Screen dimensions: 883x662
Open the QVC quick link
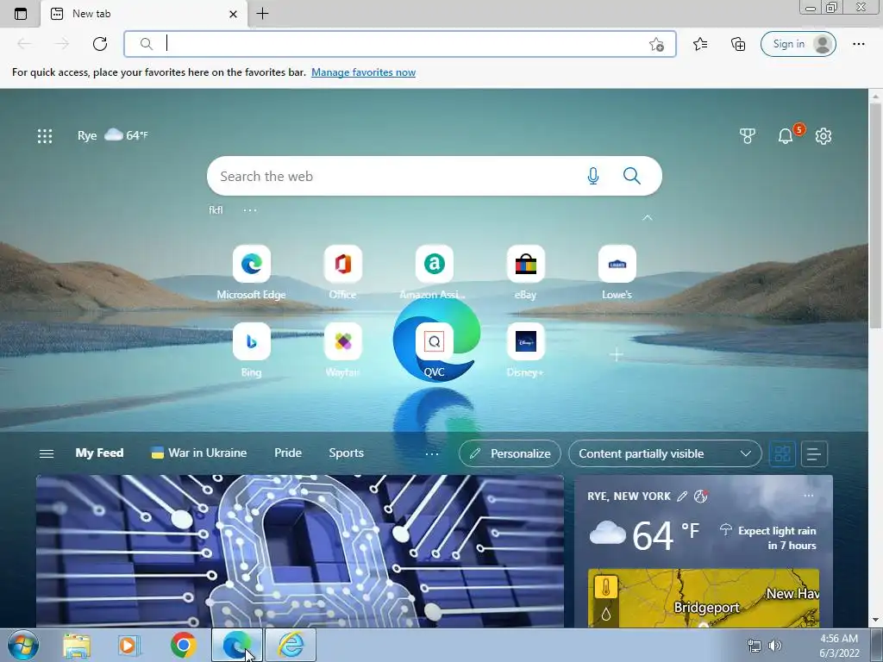click(x=434, y=350)
